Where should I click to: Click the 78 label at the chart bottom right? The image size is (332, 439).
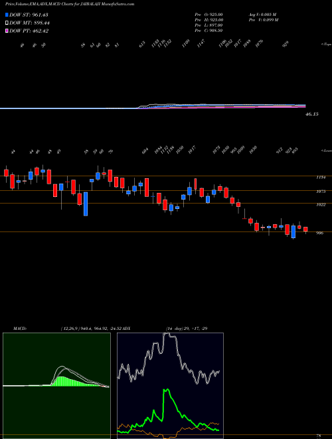[319, 436]
